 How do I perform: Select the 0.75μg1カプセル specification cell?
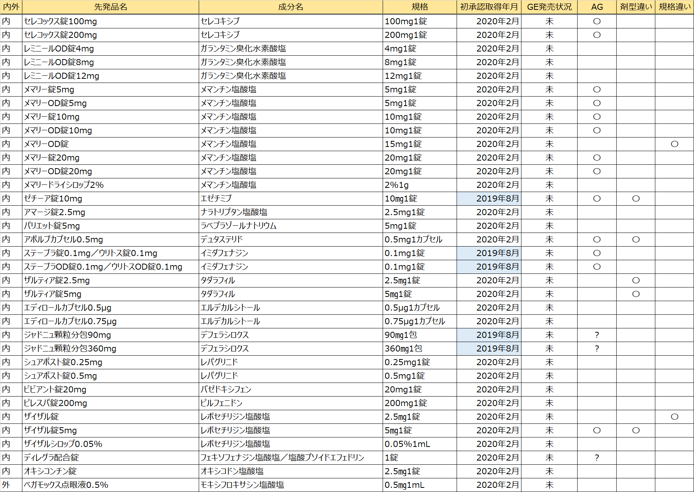point(420,321)
